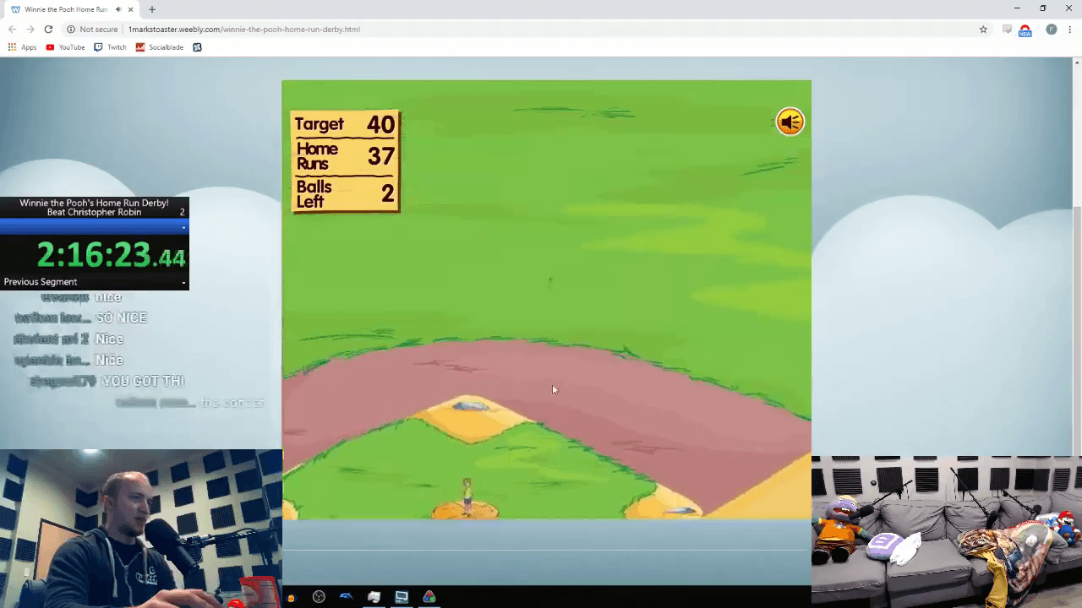Click the SO NICE chat message
This screenshot has height=608, width=1082.
[x=121, y=318]
